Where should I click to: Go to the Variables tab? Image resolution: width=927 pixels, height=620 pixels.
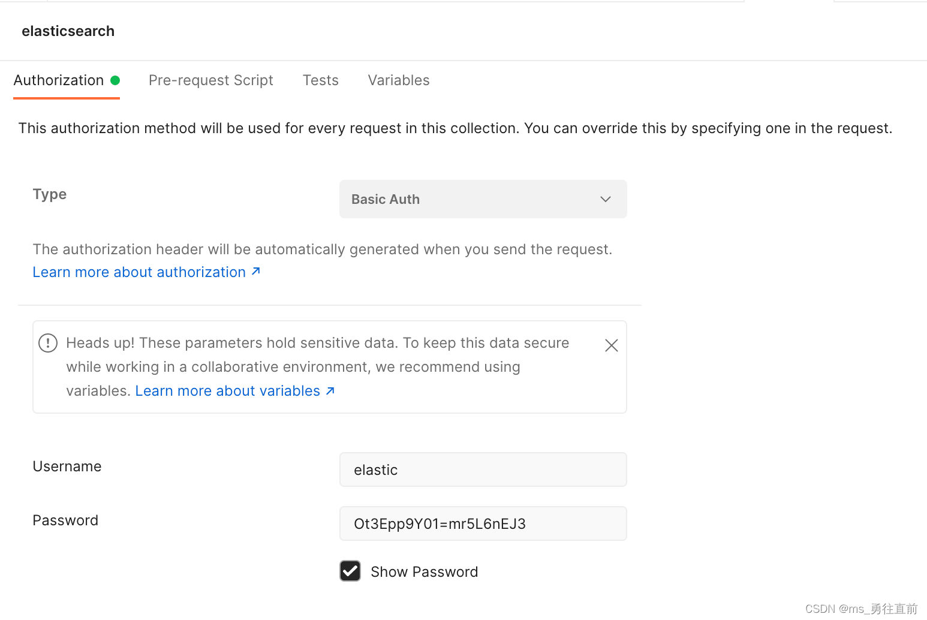point(399,80)
